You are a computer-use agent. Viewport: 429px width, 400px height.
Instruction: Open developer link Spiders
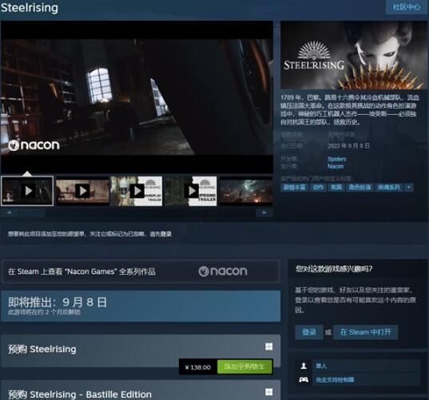(337, 159)
